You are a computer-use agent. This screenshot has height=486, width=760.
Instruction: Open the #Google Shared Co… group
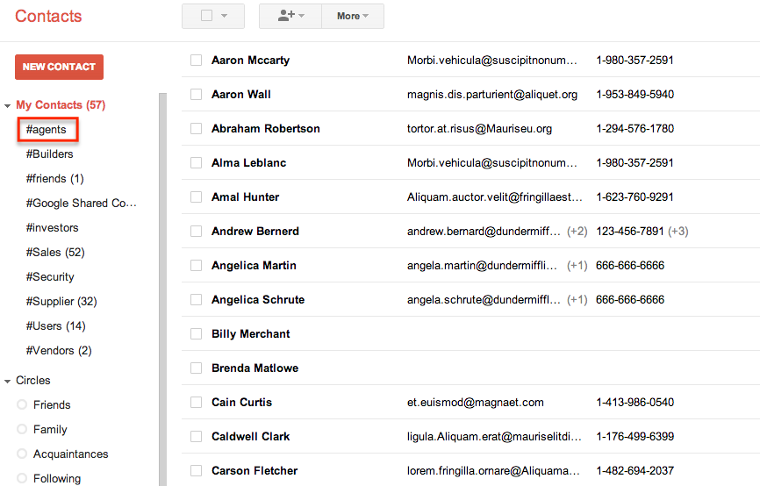[x=81, y=203]
